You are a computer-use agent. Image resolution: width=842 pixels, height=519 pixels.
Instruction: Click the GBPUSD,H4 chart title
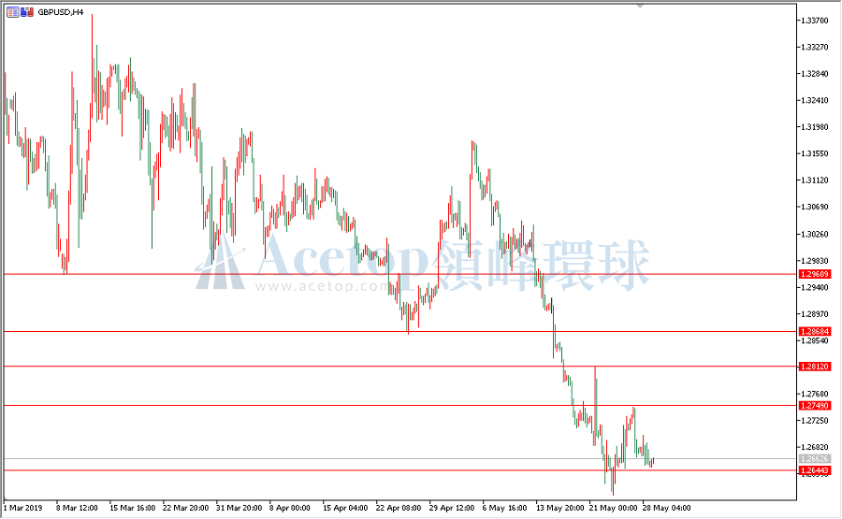61,12
